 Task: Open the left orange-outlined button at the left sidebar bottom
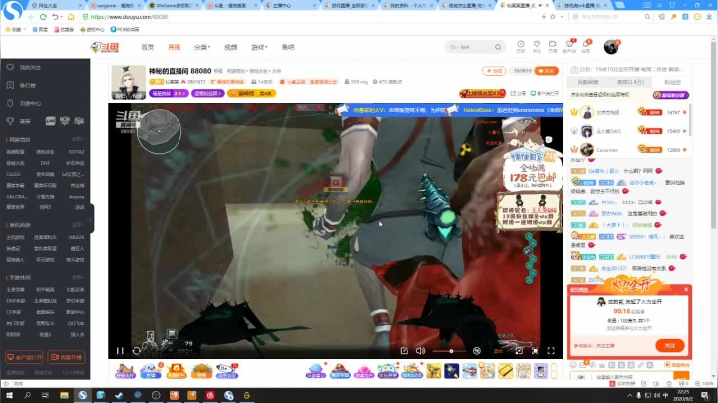[24, 357]
